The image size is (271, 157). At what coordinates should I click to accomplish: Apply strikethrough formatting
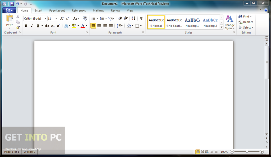[x=47, y=26]
